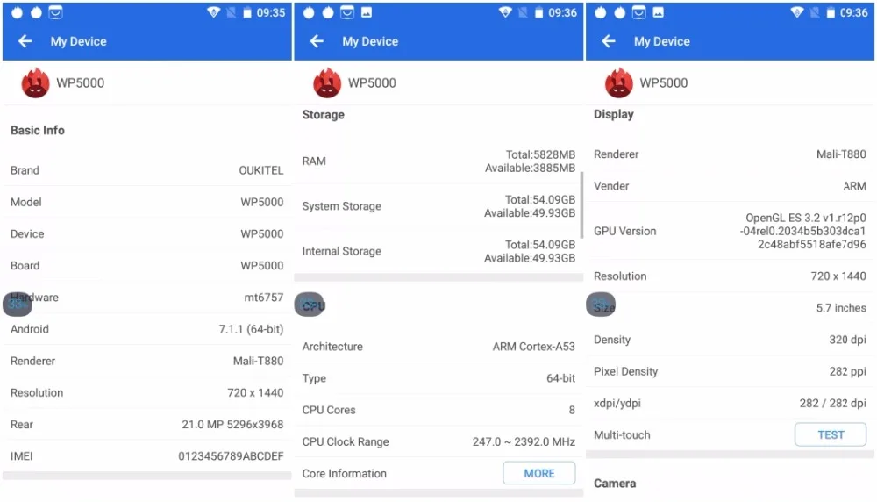The width and height of the screenshot is (877, 502).
Task: Tap Basic Info section heading
Action: [x=38, y=130]
